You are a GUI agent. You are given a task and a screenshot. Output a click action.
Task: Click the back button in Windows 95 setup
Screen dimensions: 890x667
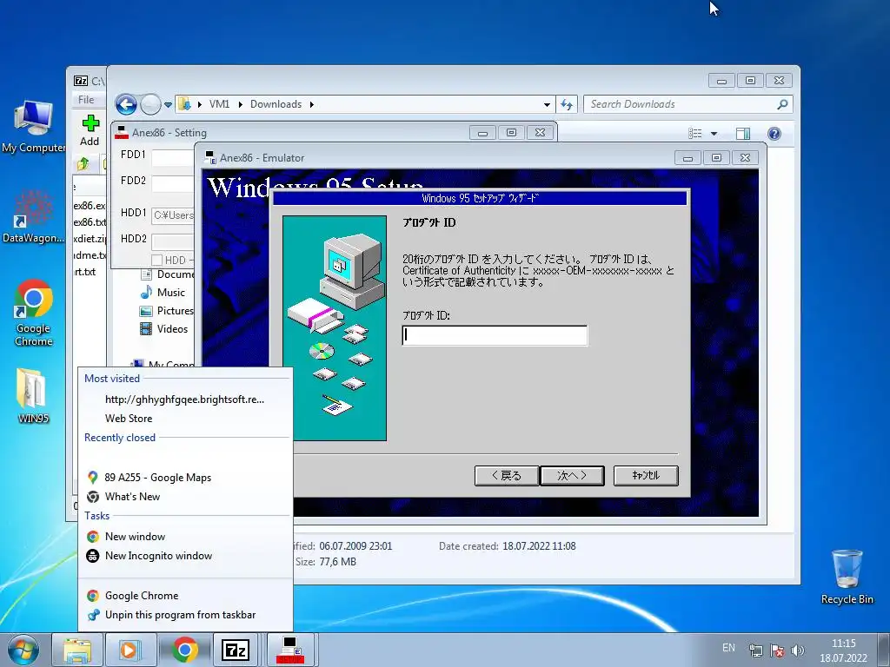click(x=507, y=476)
